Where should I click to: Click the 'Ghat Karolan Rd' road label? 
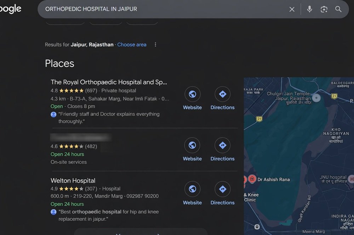tap(304, 209)
